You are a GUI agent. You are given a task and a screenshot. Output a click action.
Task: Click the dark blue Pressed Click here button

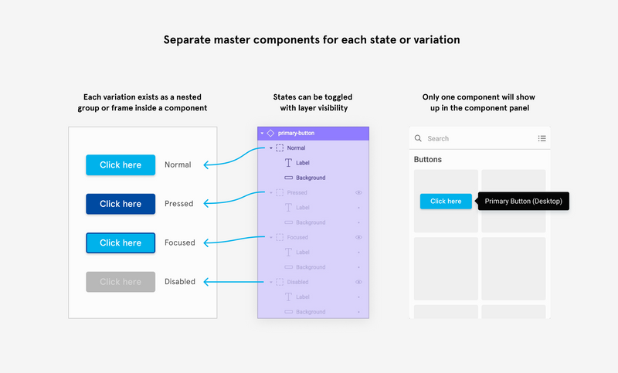(121, 204)
